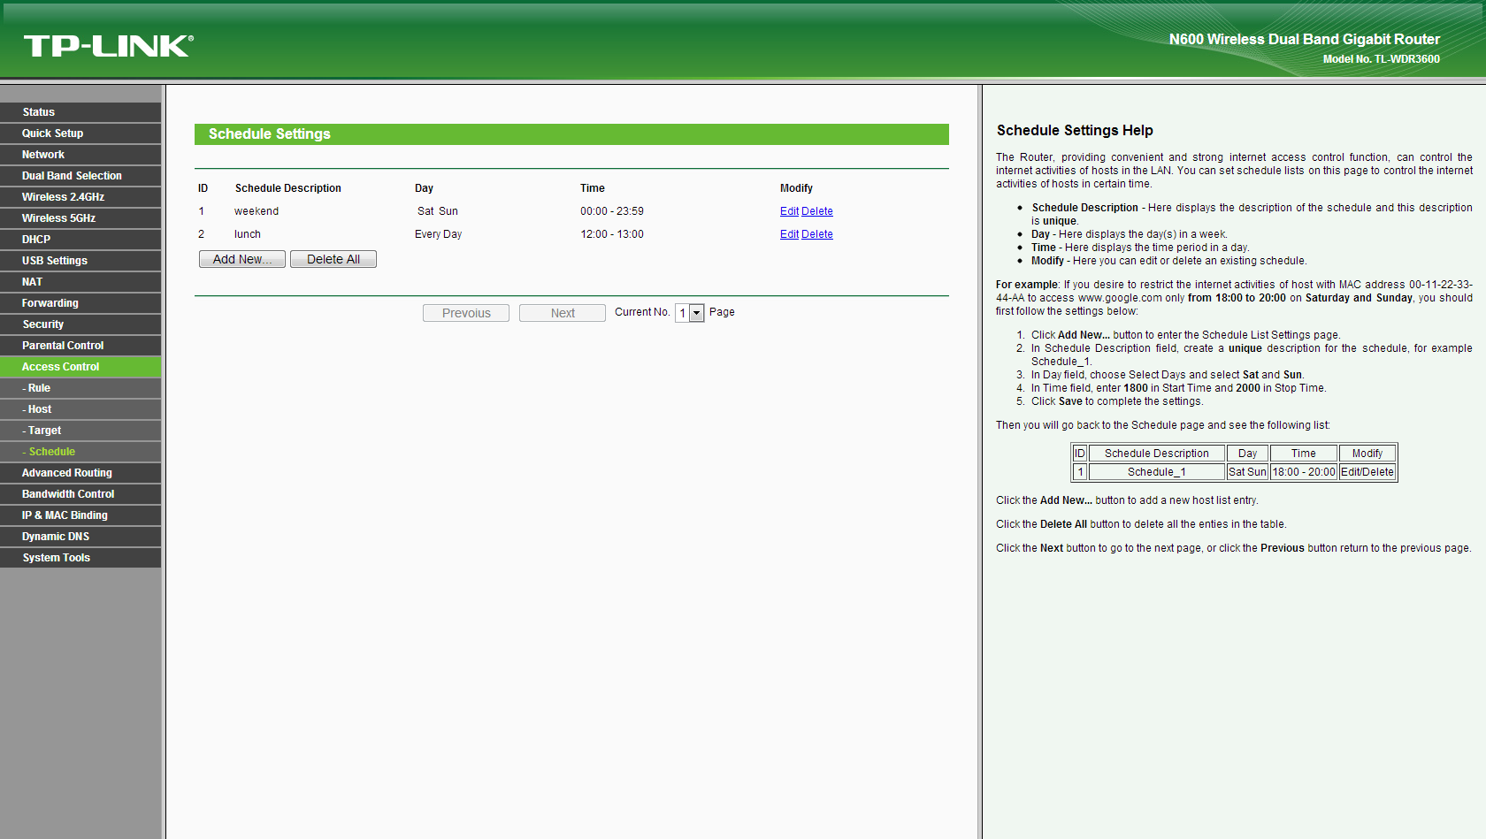Viewport: 1486px width, 839px height.
Task: Delete the lunch schedule
Action: [817, 234]
